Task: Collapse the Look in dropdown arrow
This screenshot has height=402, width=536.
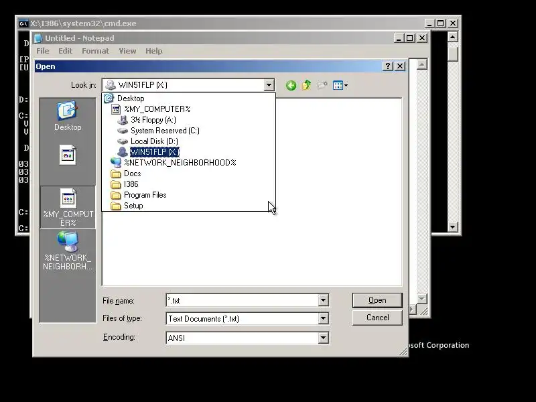Action: tap(269, 85)
